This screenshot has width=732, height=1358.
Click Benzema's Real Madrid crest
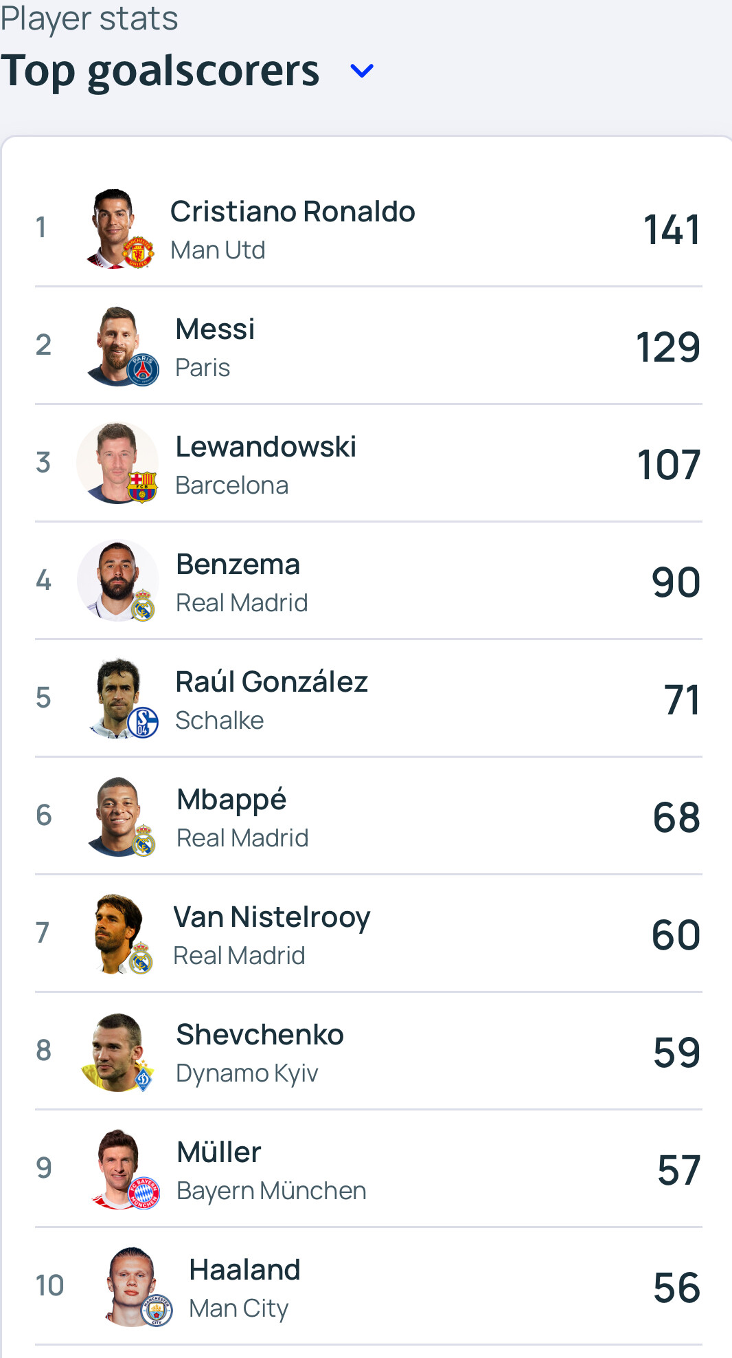(x=143, y=606)
